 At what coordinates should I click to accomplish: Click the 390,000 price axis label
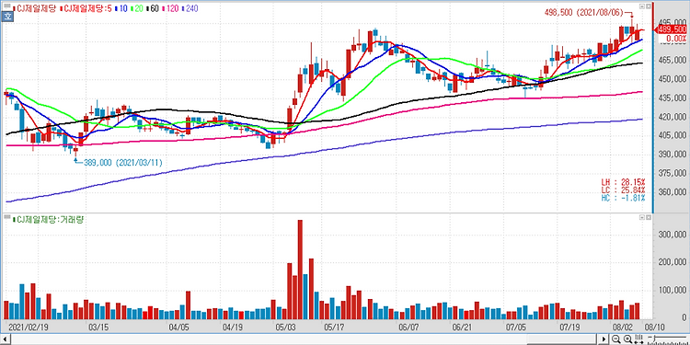672,155
